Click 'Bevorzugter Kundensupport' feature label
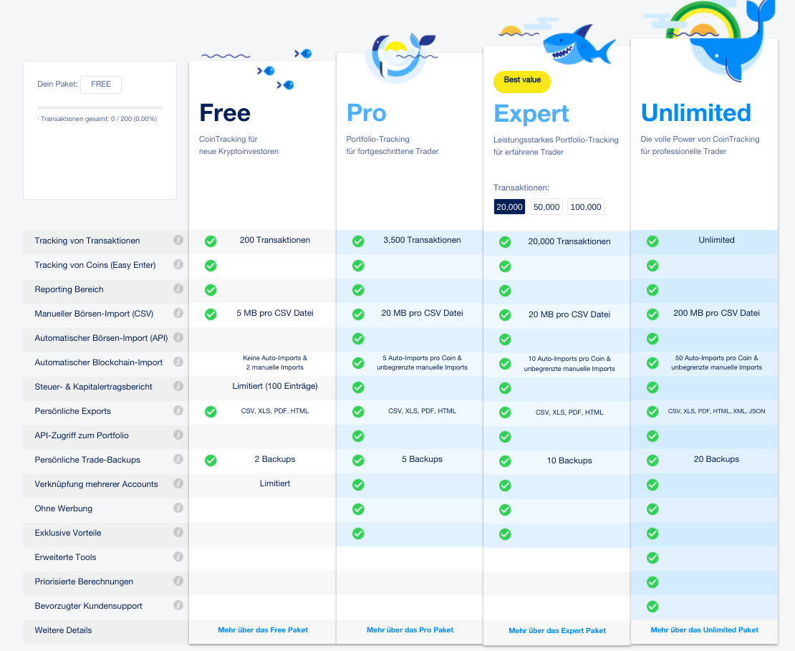 point(88,606)
